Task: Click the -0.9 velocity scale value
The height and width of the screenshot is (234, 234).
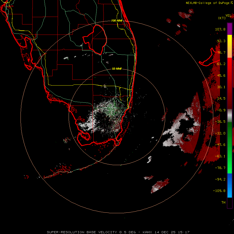Action: point(221,110)
